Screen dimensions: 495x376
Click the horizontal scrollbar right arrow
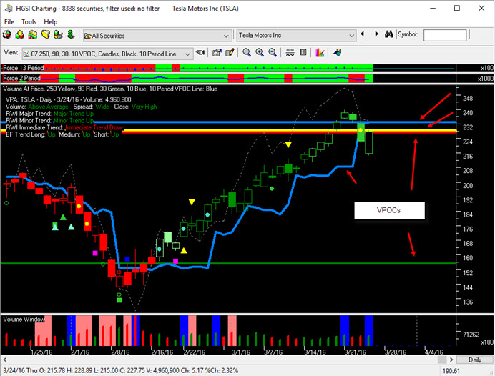(x=451, y=360)
